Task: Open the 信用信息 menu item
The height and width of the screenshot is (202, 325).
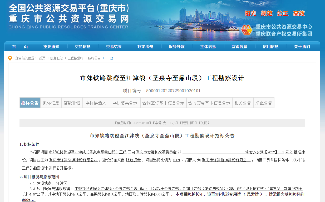Action: tap(271, 47)
